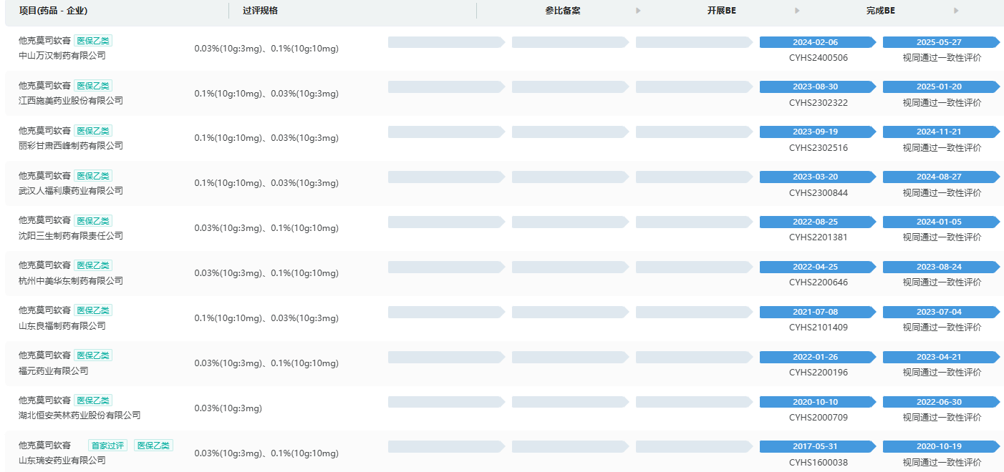Click 他克莫司软膏 drug name in 江西施美药业 row

(44, 86)
